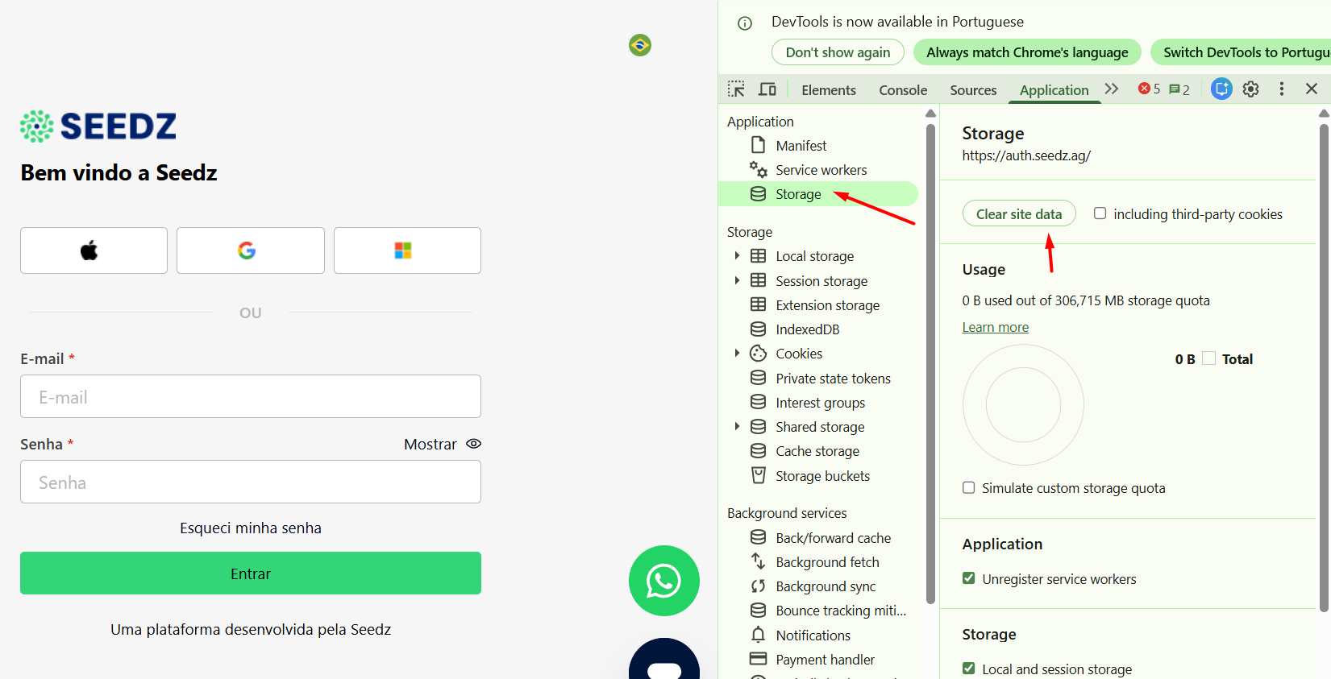Open the Sources tab
1331x679 pixels.
tap(972, 90)
